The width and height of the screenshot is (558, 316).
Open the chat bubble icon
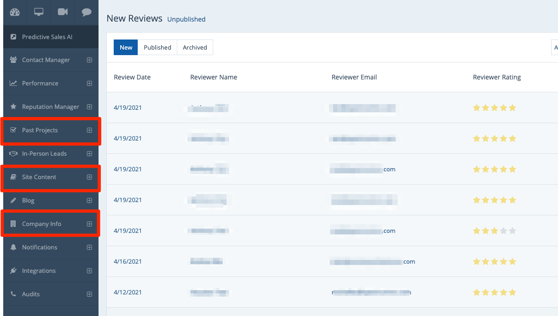point(87,12)
